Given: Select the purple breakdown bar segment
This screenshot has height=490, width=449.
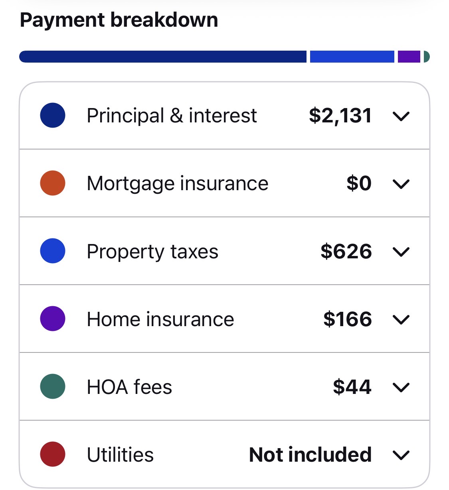Looking at the screenshot, I should [x=409, y=57].
